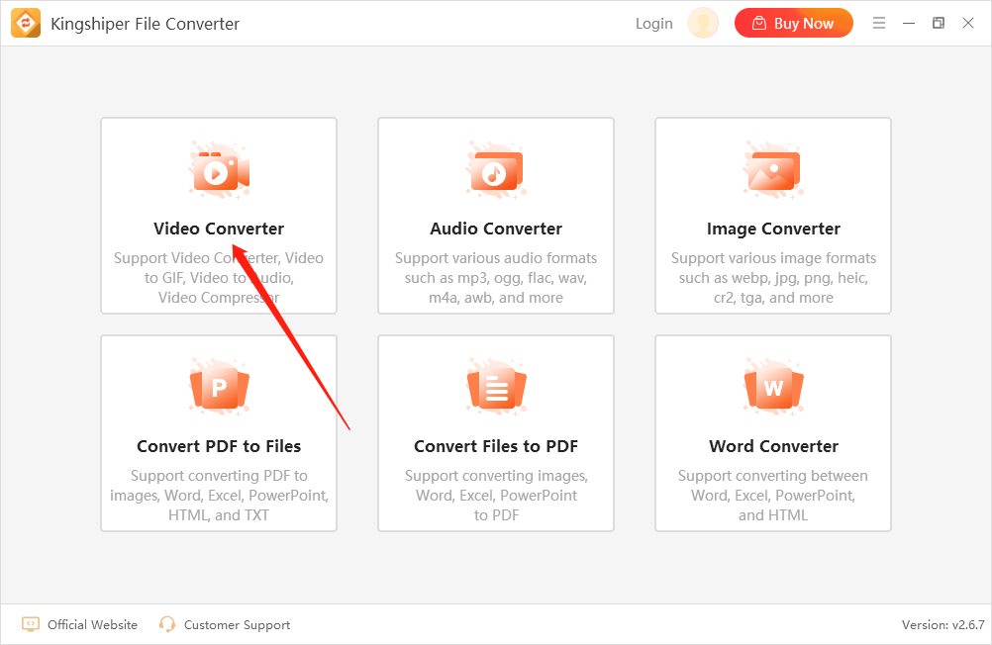Open the Word Converter W icon
The height and width of the screenshot is (645, 992).
(x=773, y=388)
